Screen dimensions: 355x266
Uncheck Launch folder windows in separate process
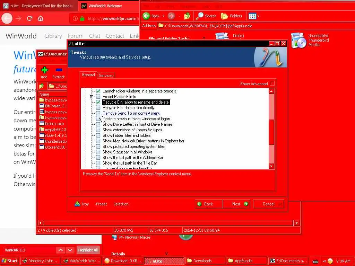click(98, 91)
